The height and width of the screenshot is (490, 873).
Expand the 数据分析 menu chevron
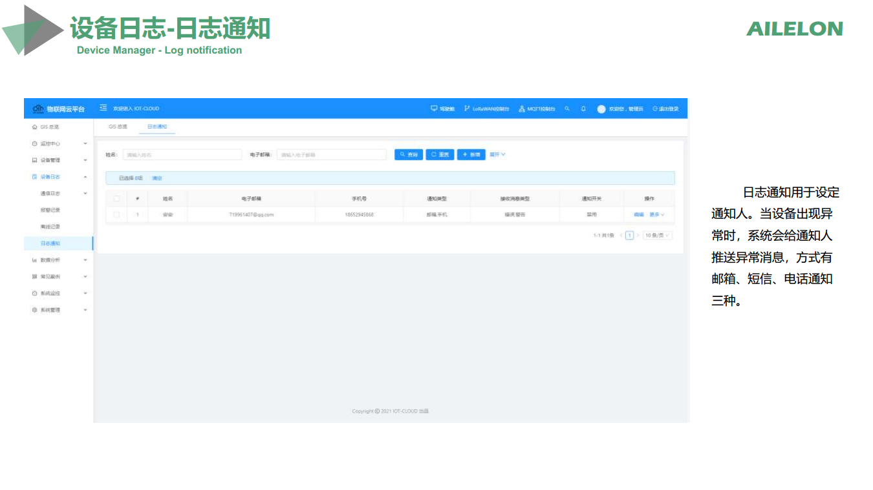[85, 260]
